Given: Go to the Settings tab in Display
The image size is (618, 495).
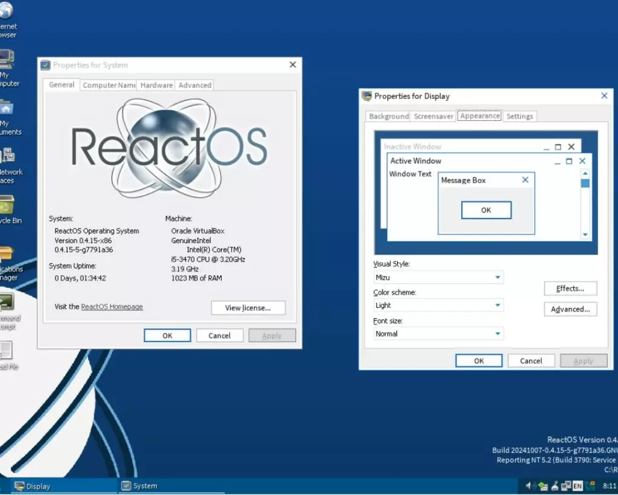Looking at the screenshot, I should (x=520, y=117).
